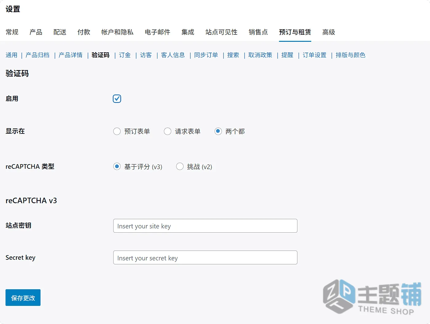Open the 订金 sub-section

tap(125, 55)
